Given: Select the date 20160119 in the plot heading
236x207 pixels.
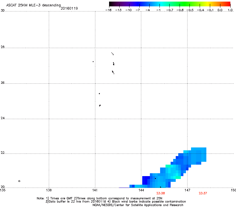Looking at the screenshot, I should [69, 8].
